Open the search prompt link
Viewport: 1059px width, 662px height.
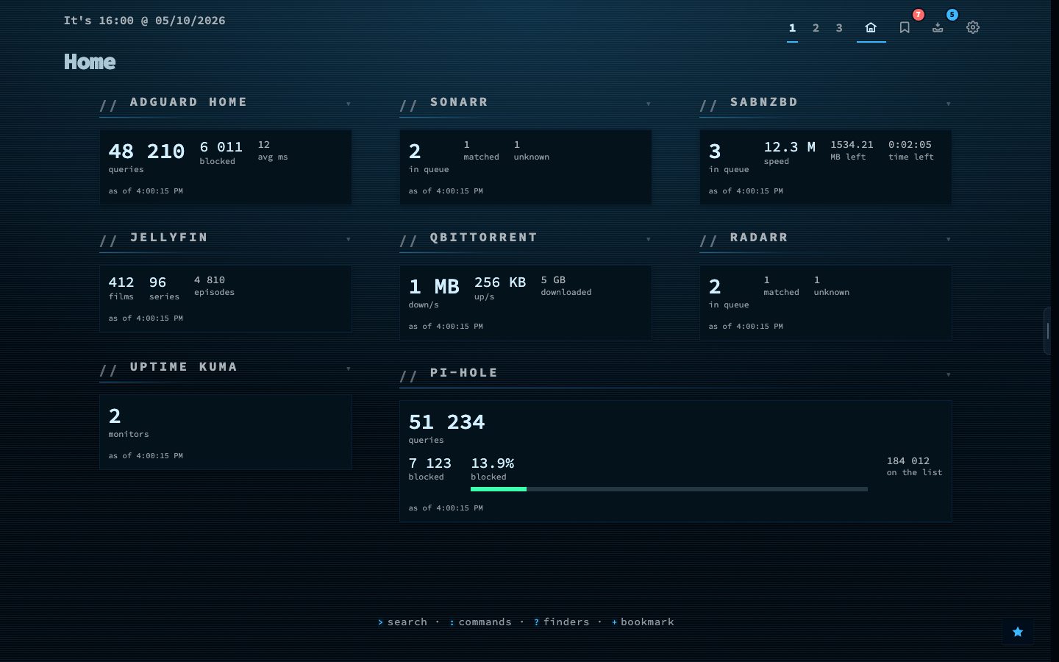pyautogui.click(x=402, y=622)
